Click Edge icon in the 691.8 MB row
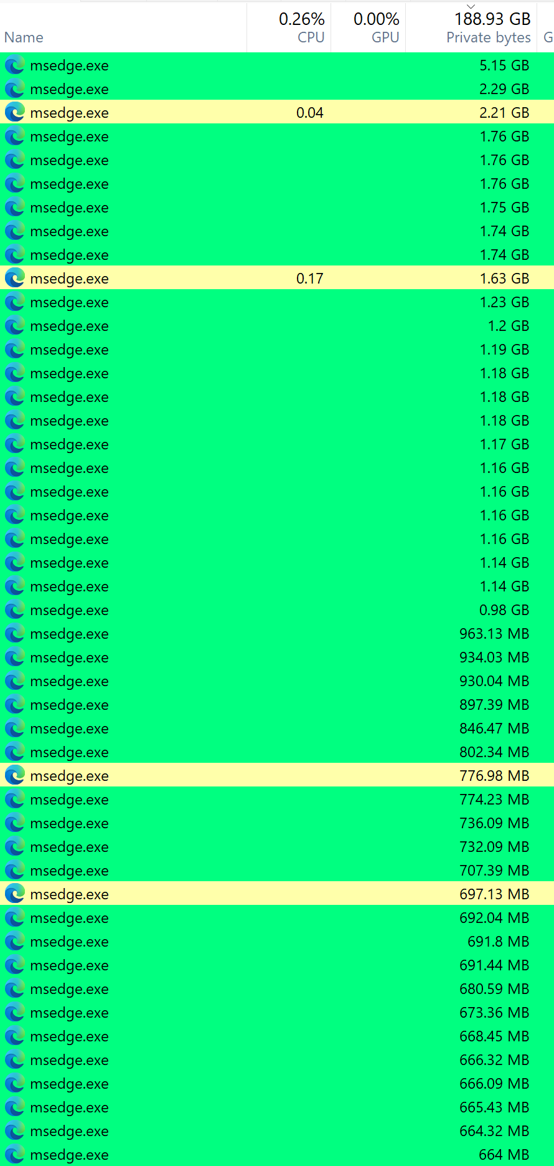Image resolution: width=554 pixels, height=1166 pixels. coord(15,942)
